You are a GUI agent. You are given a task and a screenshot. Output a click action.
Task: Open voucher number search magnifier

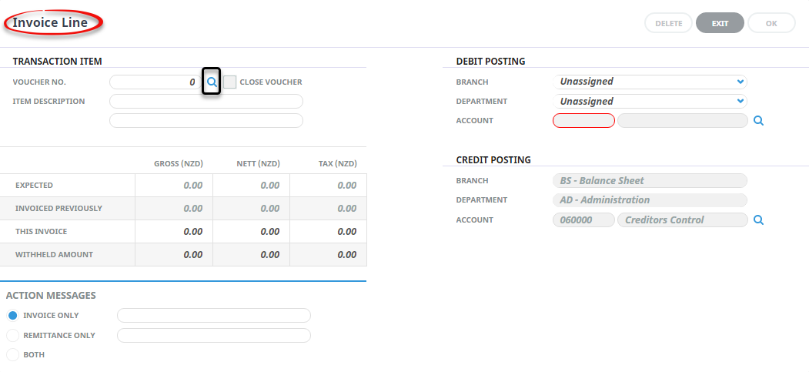tap(212, 82)
